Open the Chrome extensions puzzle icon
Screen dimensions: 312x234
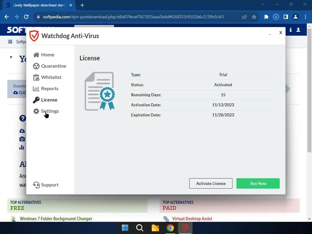coord(266,17)
